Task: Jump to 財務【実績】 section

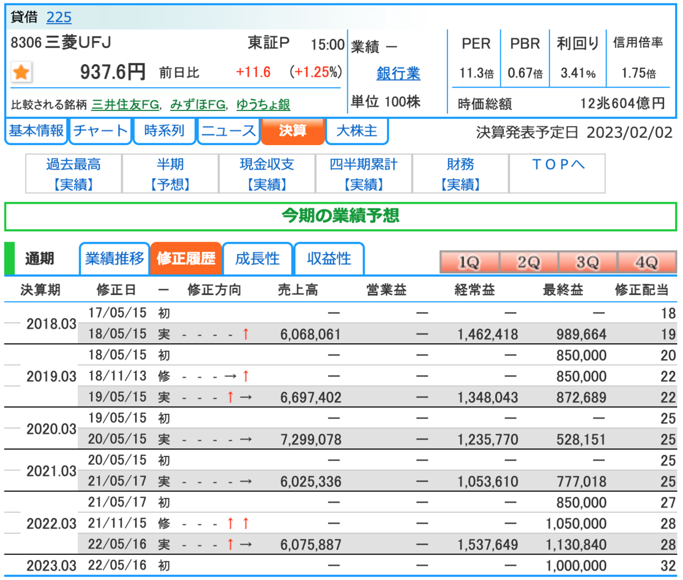Action: pos(460,174)
